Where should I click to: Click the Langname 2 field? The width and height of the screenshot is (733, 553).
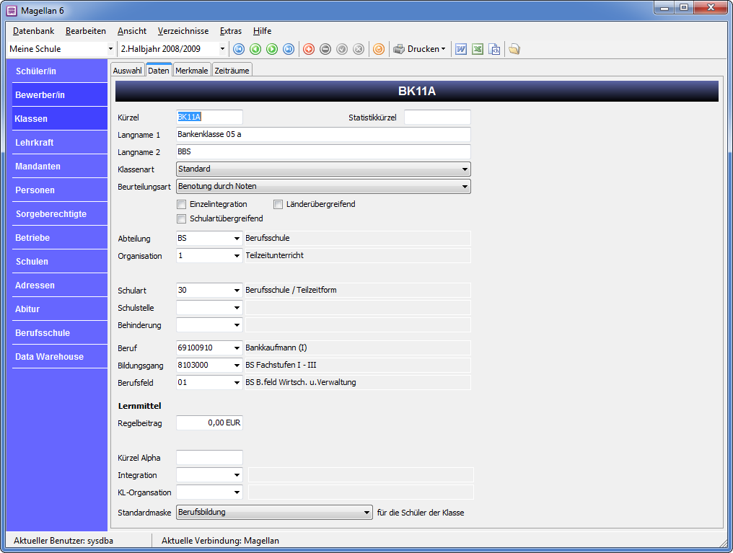323,152
